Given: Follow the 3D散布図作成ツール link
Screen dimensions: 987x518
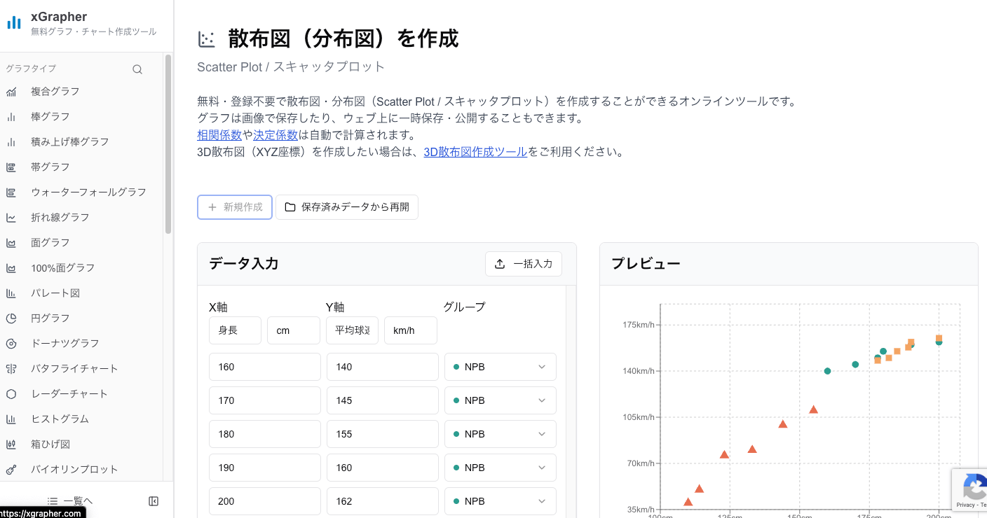Looking at the screenshot, I should click(x=475, y=151).
